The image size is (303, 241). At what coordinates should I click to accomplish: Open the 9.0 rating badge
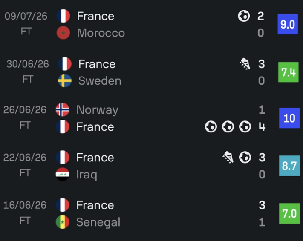point(288,24)
